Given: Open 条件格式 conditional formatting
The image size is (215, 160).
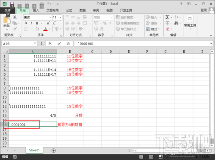Looking at the screenshot, I should [x=126, y=18].
